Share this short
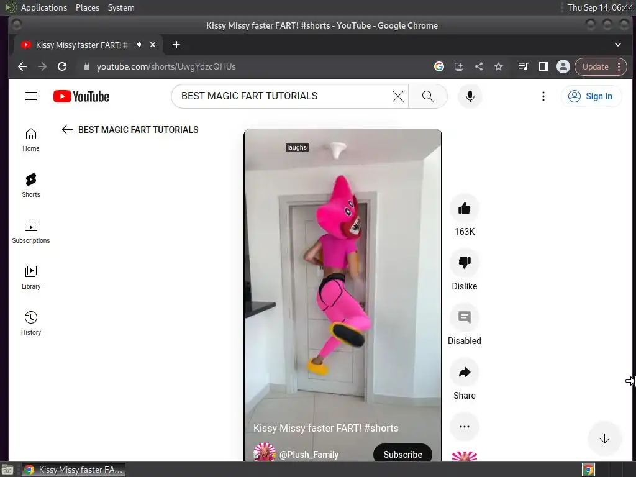The width and height of the screenshot is (636, 477). 465,372
